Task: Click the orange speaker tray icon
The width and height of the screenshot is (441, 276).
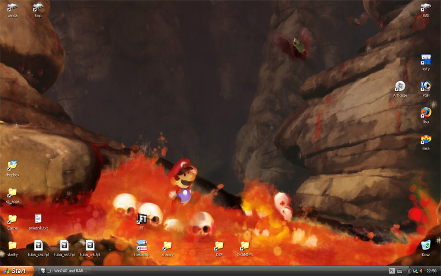Action: [x=421, y=271]
